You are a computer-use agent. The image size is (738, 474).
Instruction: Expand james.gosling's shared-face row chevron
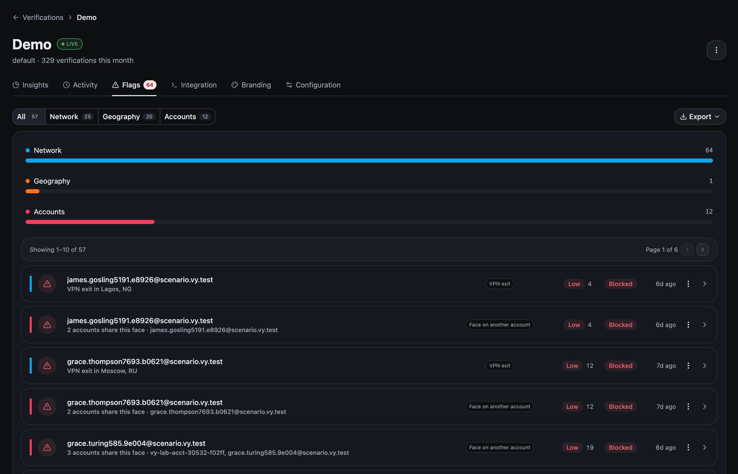(704, 325)
